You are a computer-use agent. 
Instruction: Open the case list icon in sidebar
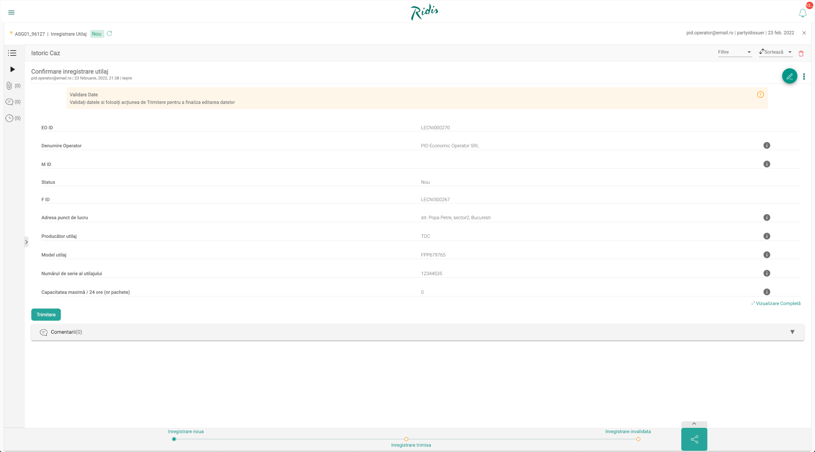tap(12, 53)
